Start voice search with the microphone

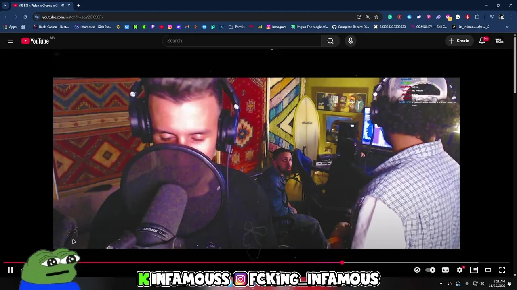pyautogui.click(x=351, y=41)
